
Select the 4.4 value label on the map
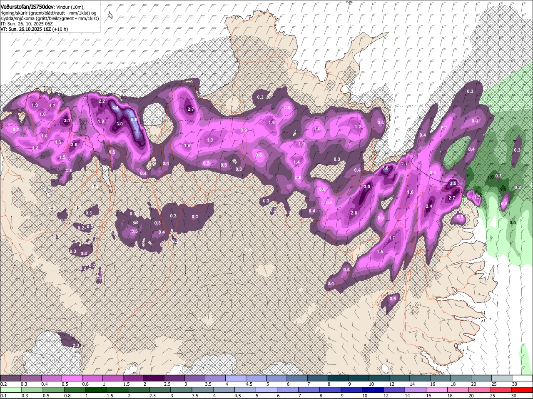point(116,108)
